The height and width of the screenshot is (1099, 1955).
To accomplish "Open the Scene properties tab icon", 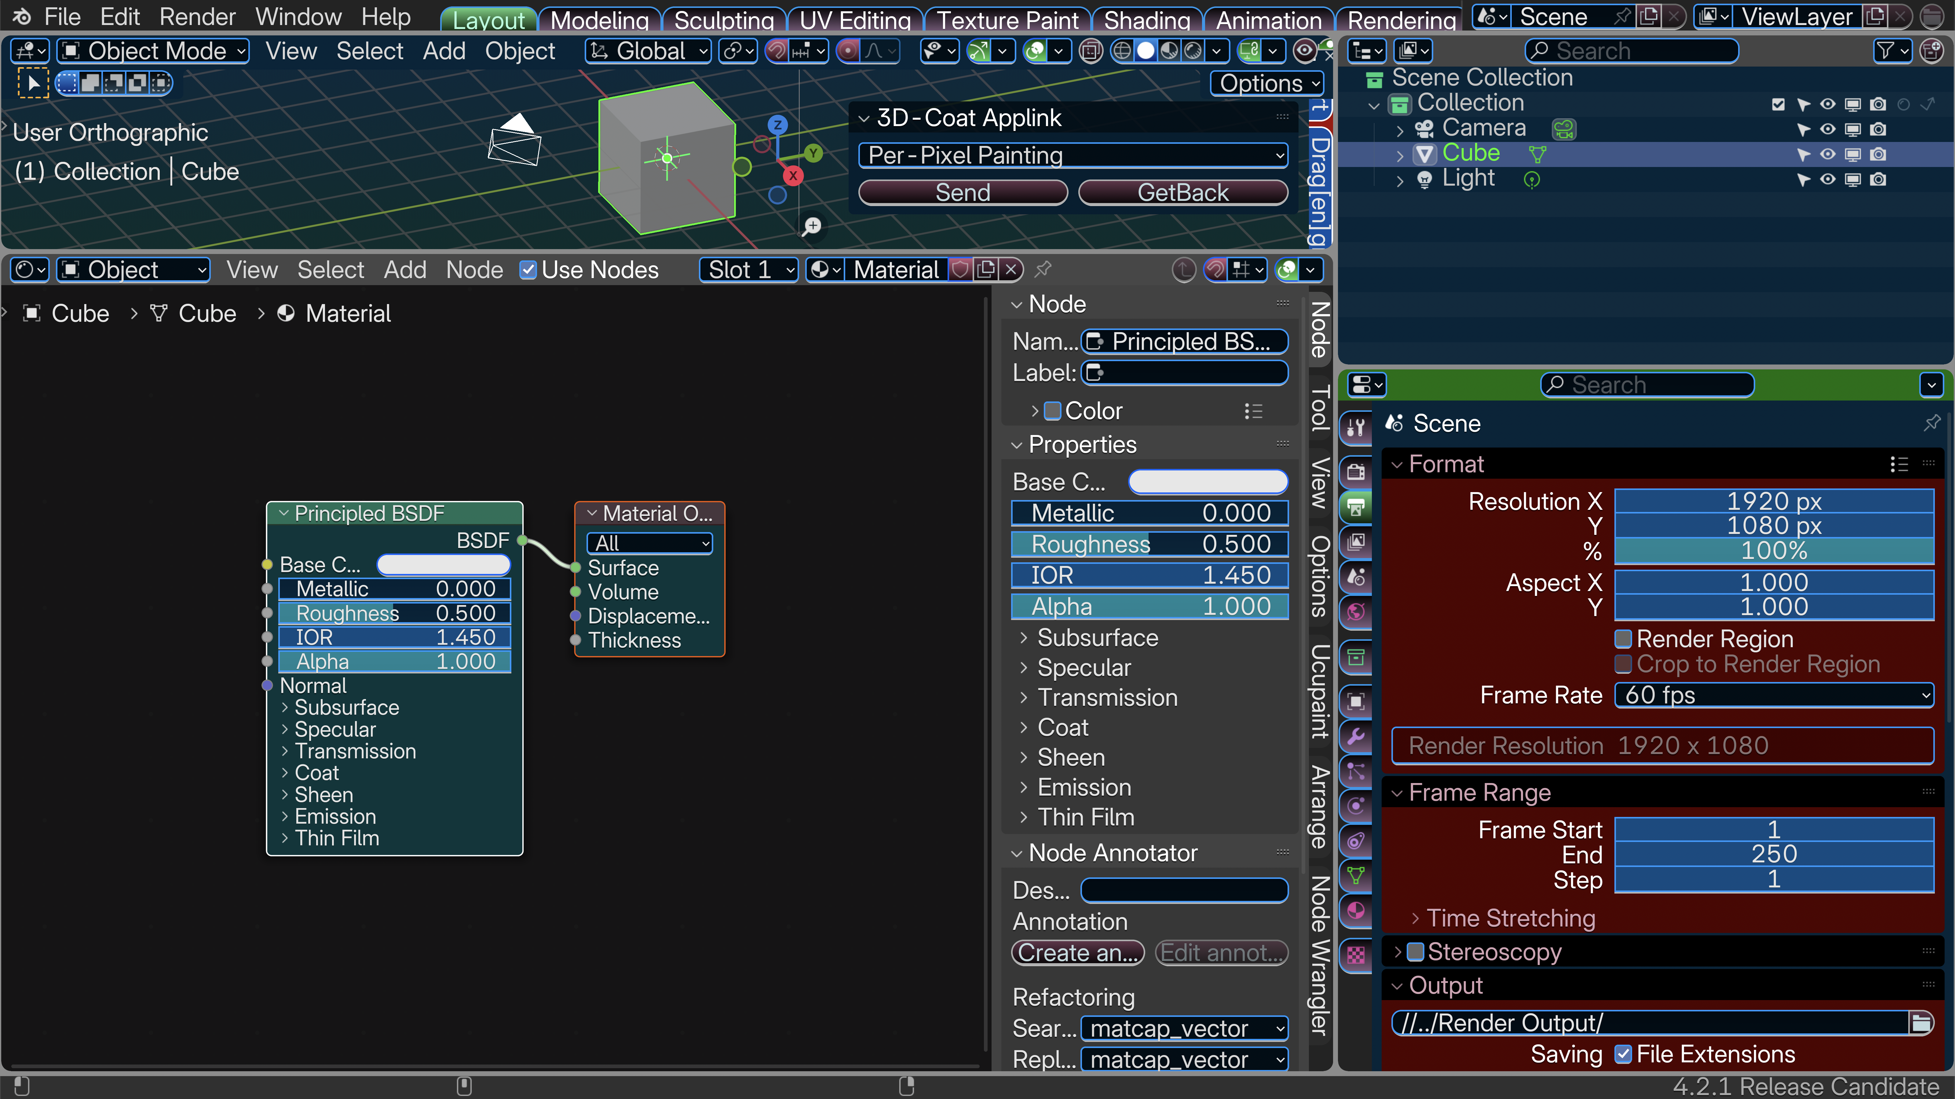I will click(x=1355, y=577).
